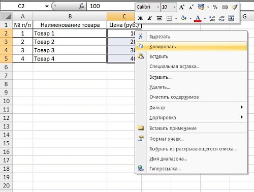Open the font size 10 dropdown
Viewport: 254px width, 192px height.
click(174, 7)
